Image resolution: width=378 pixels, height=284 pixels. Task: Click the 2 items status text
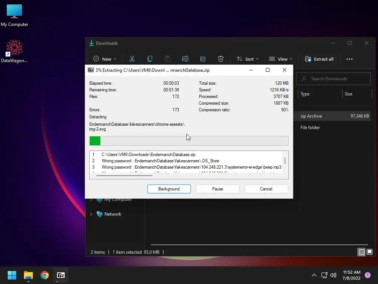pos(97,252)
